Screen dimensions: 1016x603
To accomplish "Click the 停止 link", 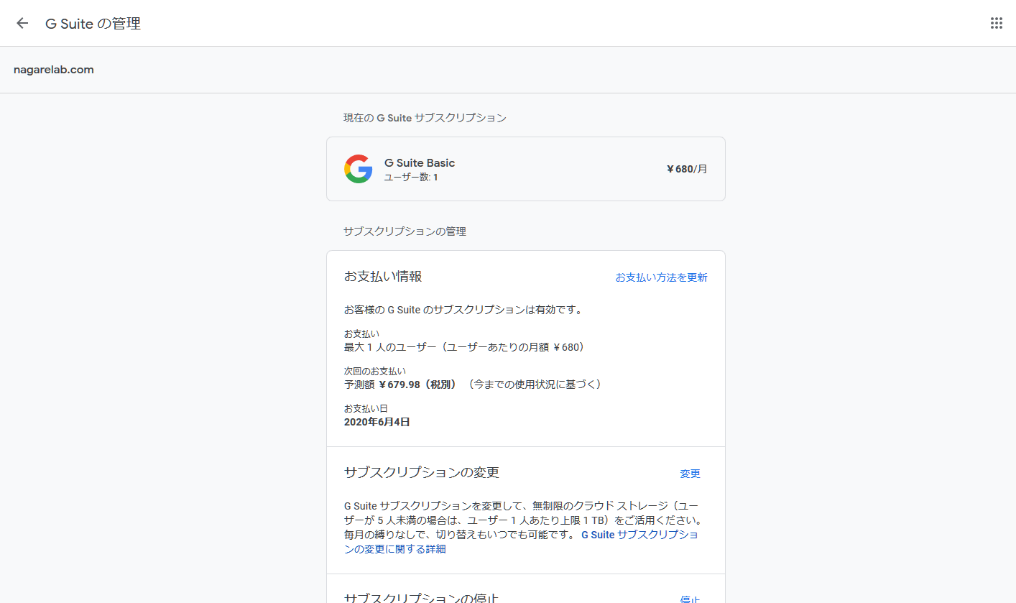I will [x=690, y=599].
